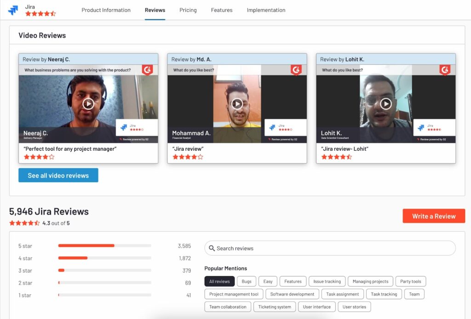Toggle Issue tracking mention chip

[x=327, y=281]
